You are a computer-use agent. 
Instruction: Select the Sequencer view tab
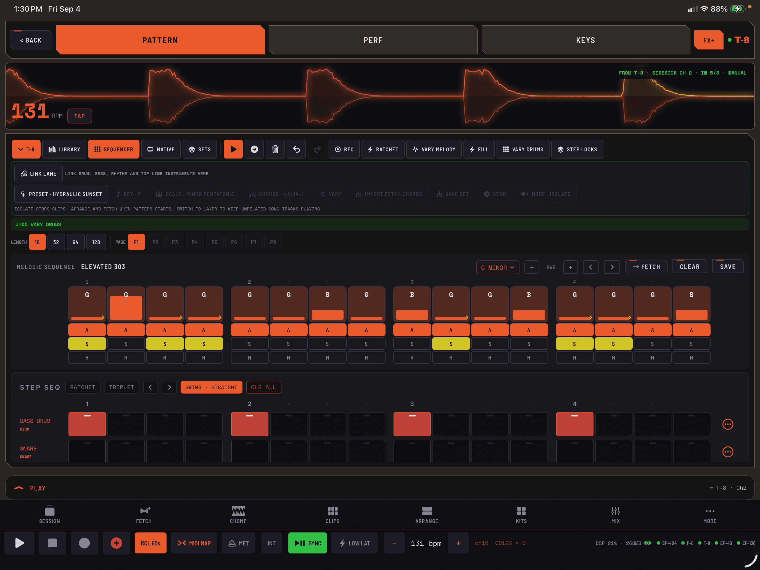114,149
